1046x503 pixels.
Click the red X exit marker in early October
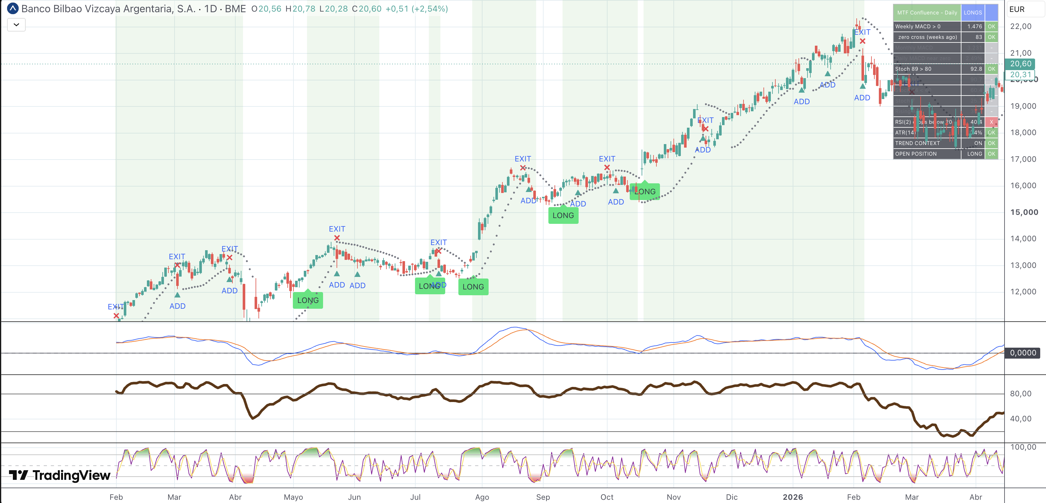[607, 167]
